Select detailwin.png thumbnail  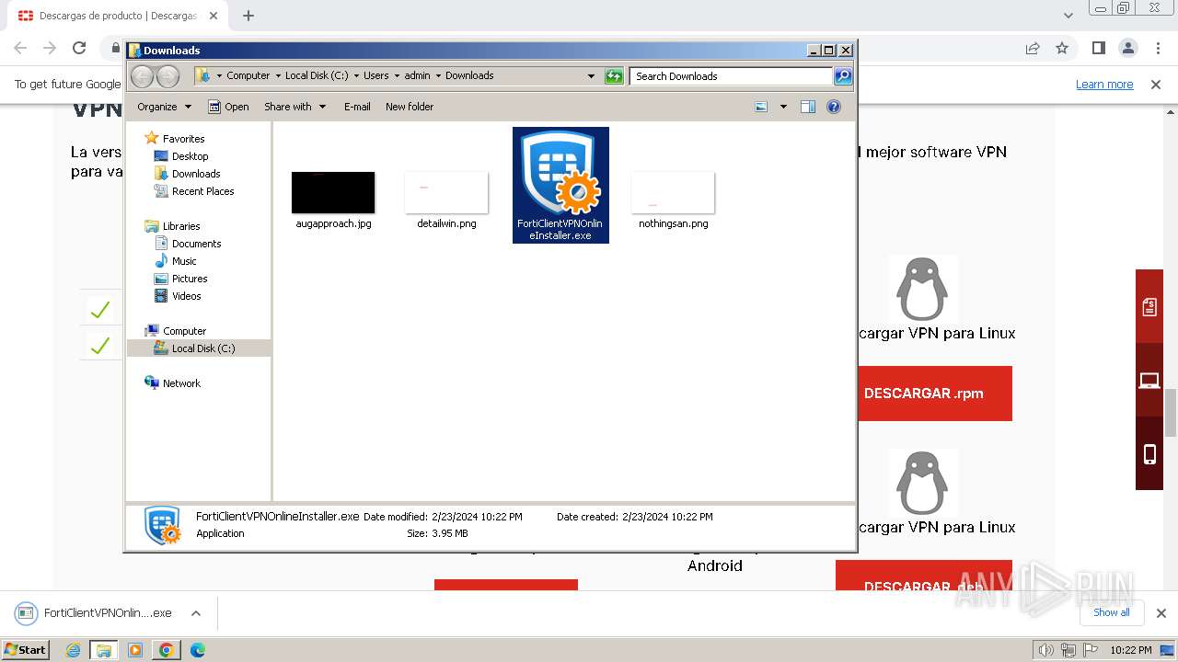coord(446,192)
